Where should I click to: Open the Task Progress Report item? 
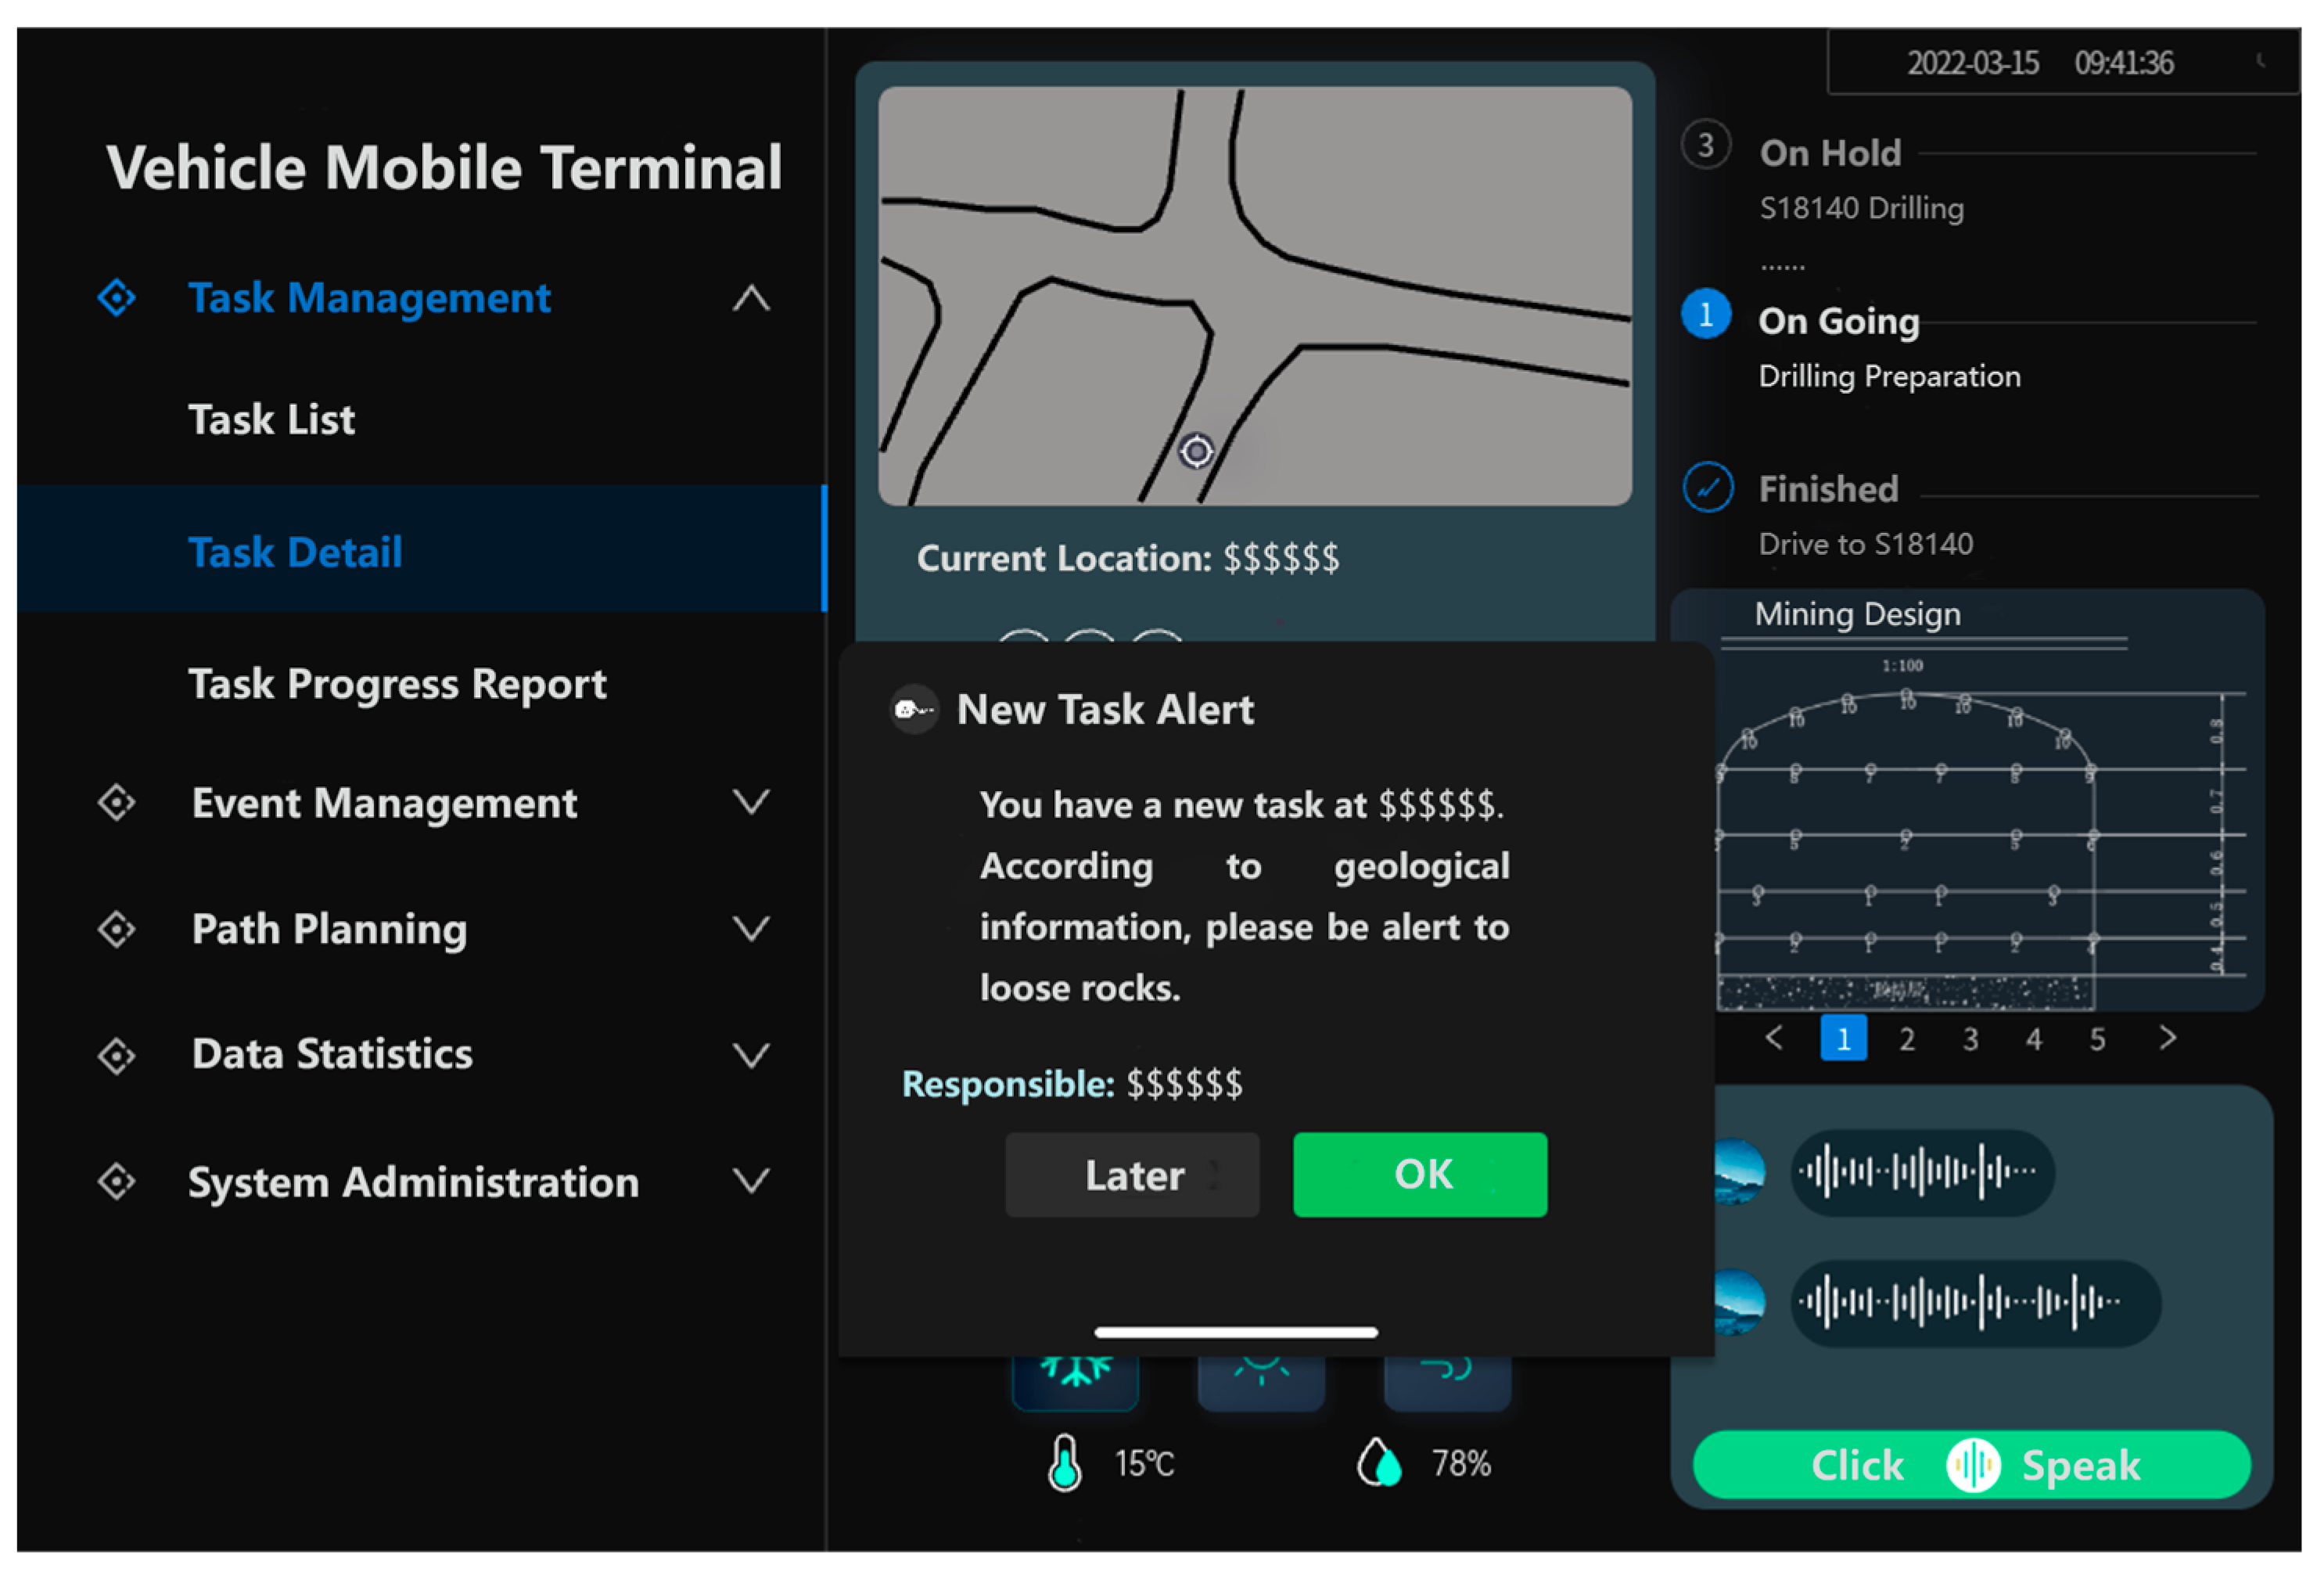pos(397,685)
